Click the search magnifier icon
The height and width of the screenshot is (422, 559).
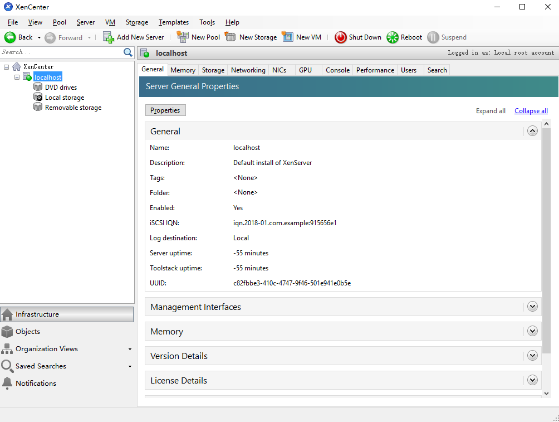pyautogui.click(x=128, y=52)
